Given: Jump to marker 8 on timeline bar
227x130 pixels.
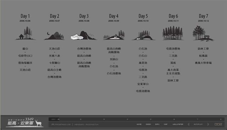Looking at the screenshot, I should [221, 119].
